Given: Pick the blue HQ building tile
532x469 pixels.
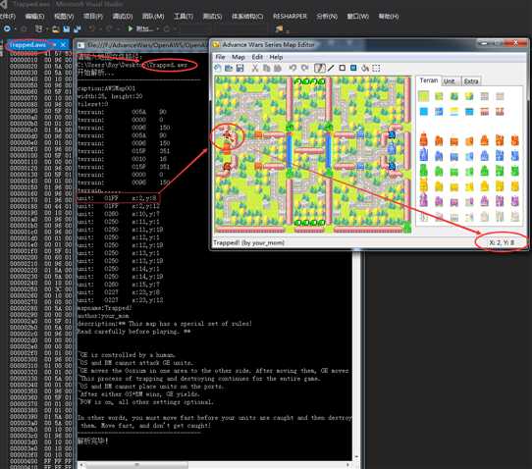Looking at the screenshot, I should pyautogui.click(x=423, y=155).
